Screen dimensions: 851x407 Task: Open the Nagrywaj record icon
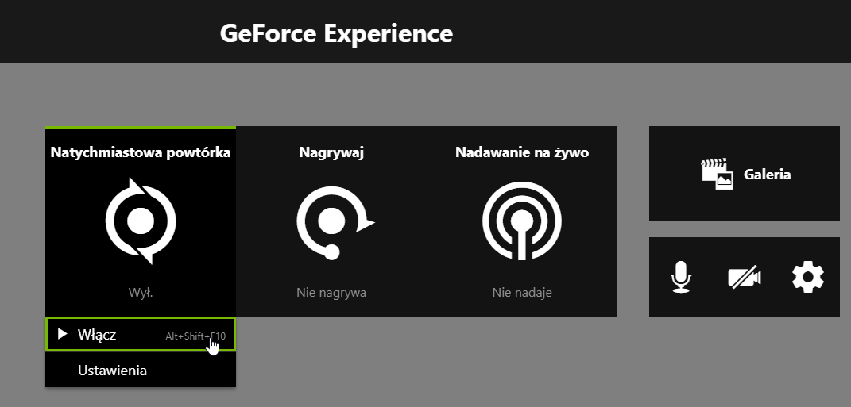pos(335,223)
